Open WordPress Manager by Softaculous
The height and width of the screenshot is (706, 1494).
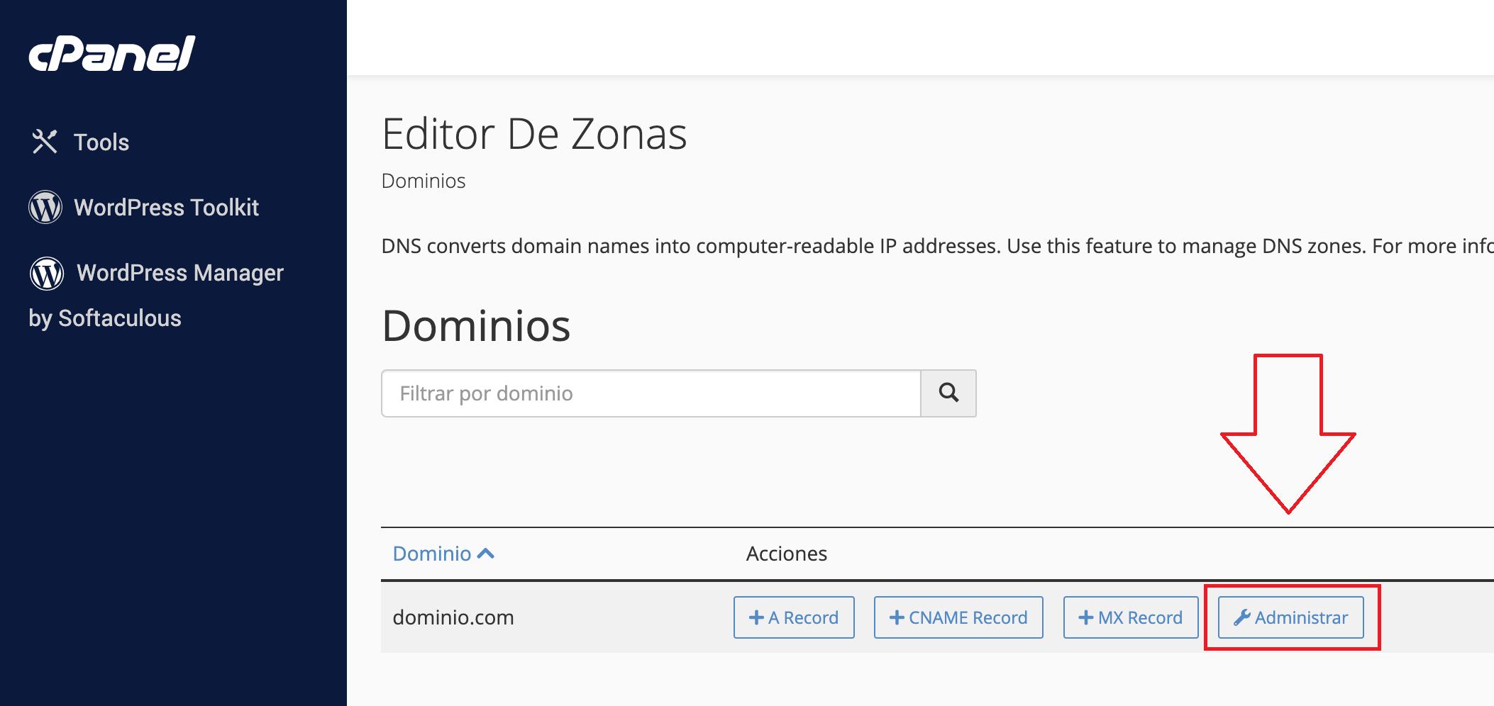click(x=156, y=295)
